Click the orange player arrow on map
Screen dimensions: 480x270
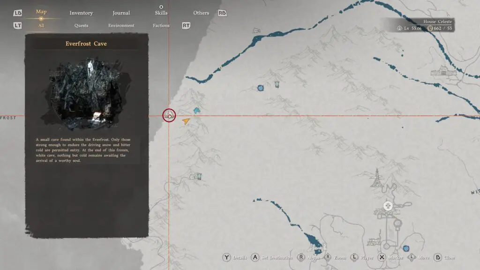pos(187,121)
